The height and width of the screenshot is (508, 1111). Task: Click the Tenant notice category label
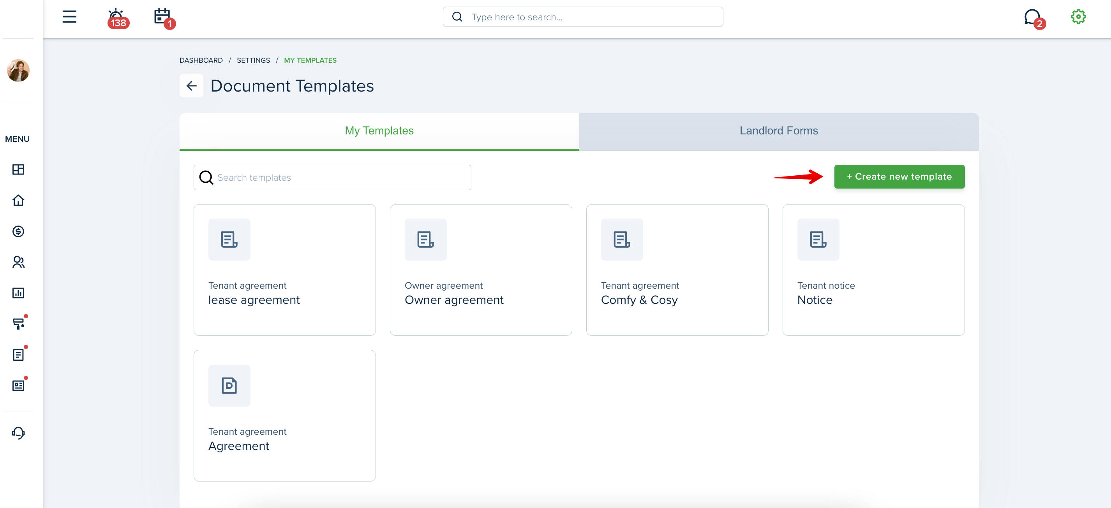(826, 286)
